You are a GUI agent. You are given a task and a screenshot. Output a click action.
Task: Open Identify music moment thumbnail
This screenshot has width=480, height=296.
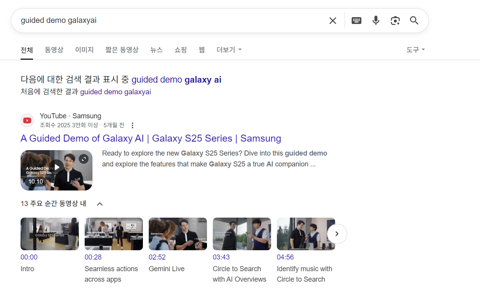click(306, 234)
